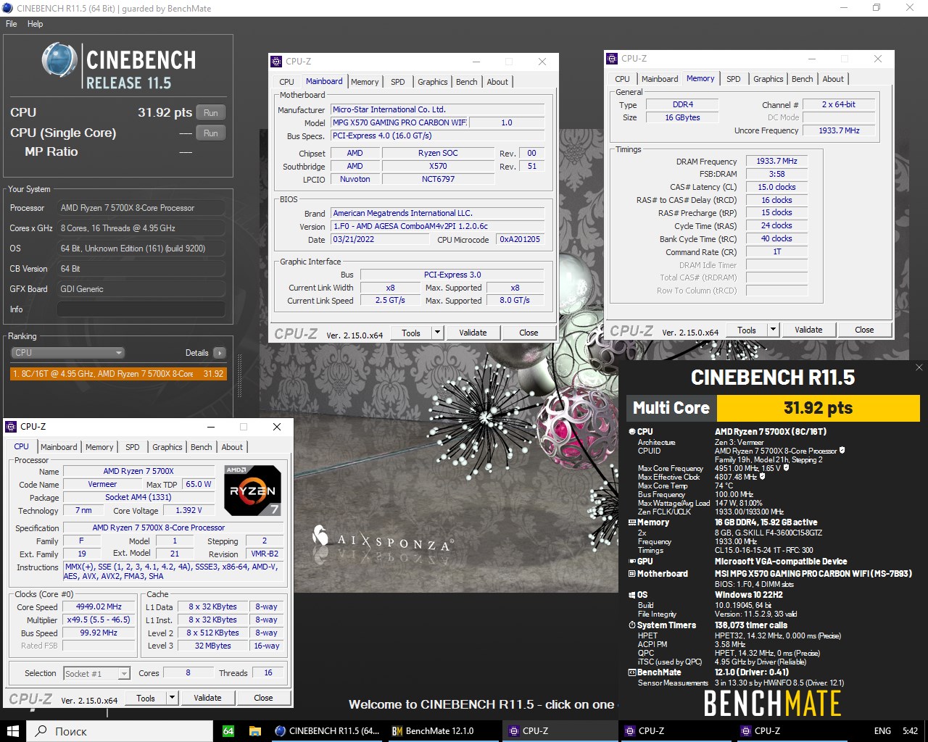The height and width of the screenshot is (742, 928).
Task: Click the BenchMate section icon in overlay
Action: point(631,672)
